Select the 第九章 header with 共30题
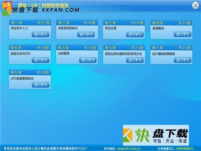The height and width of the screenshot is (151, 201). coord(30,72)
